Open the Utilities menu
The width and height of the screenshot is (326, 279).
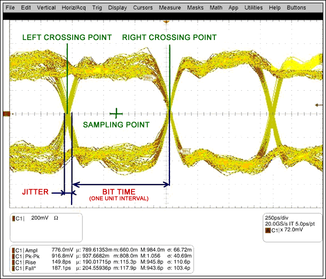coord(253,8)
